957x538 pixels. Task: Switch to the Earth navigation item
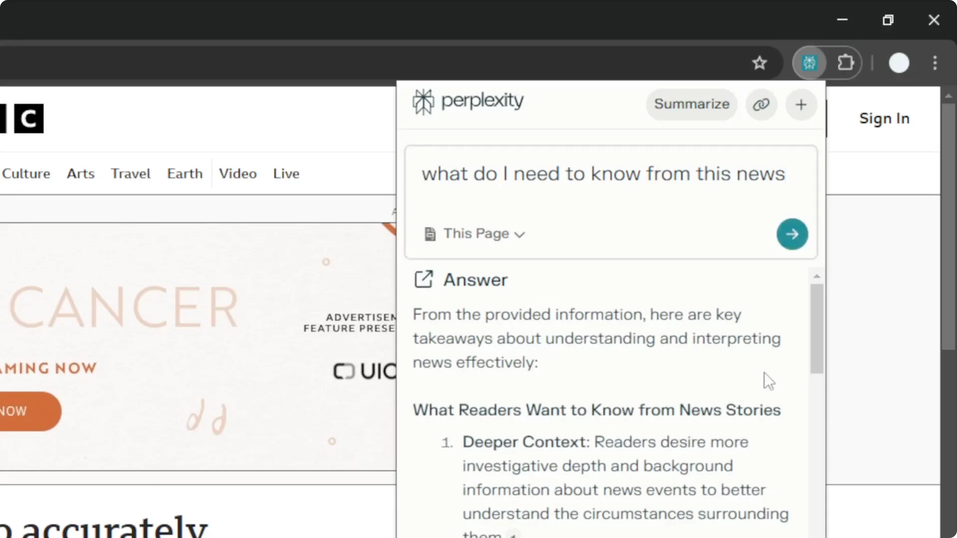pyautogui.click(x=184, y=173)
